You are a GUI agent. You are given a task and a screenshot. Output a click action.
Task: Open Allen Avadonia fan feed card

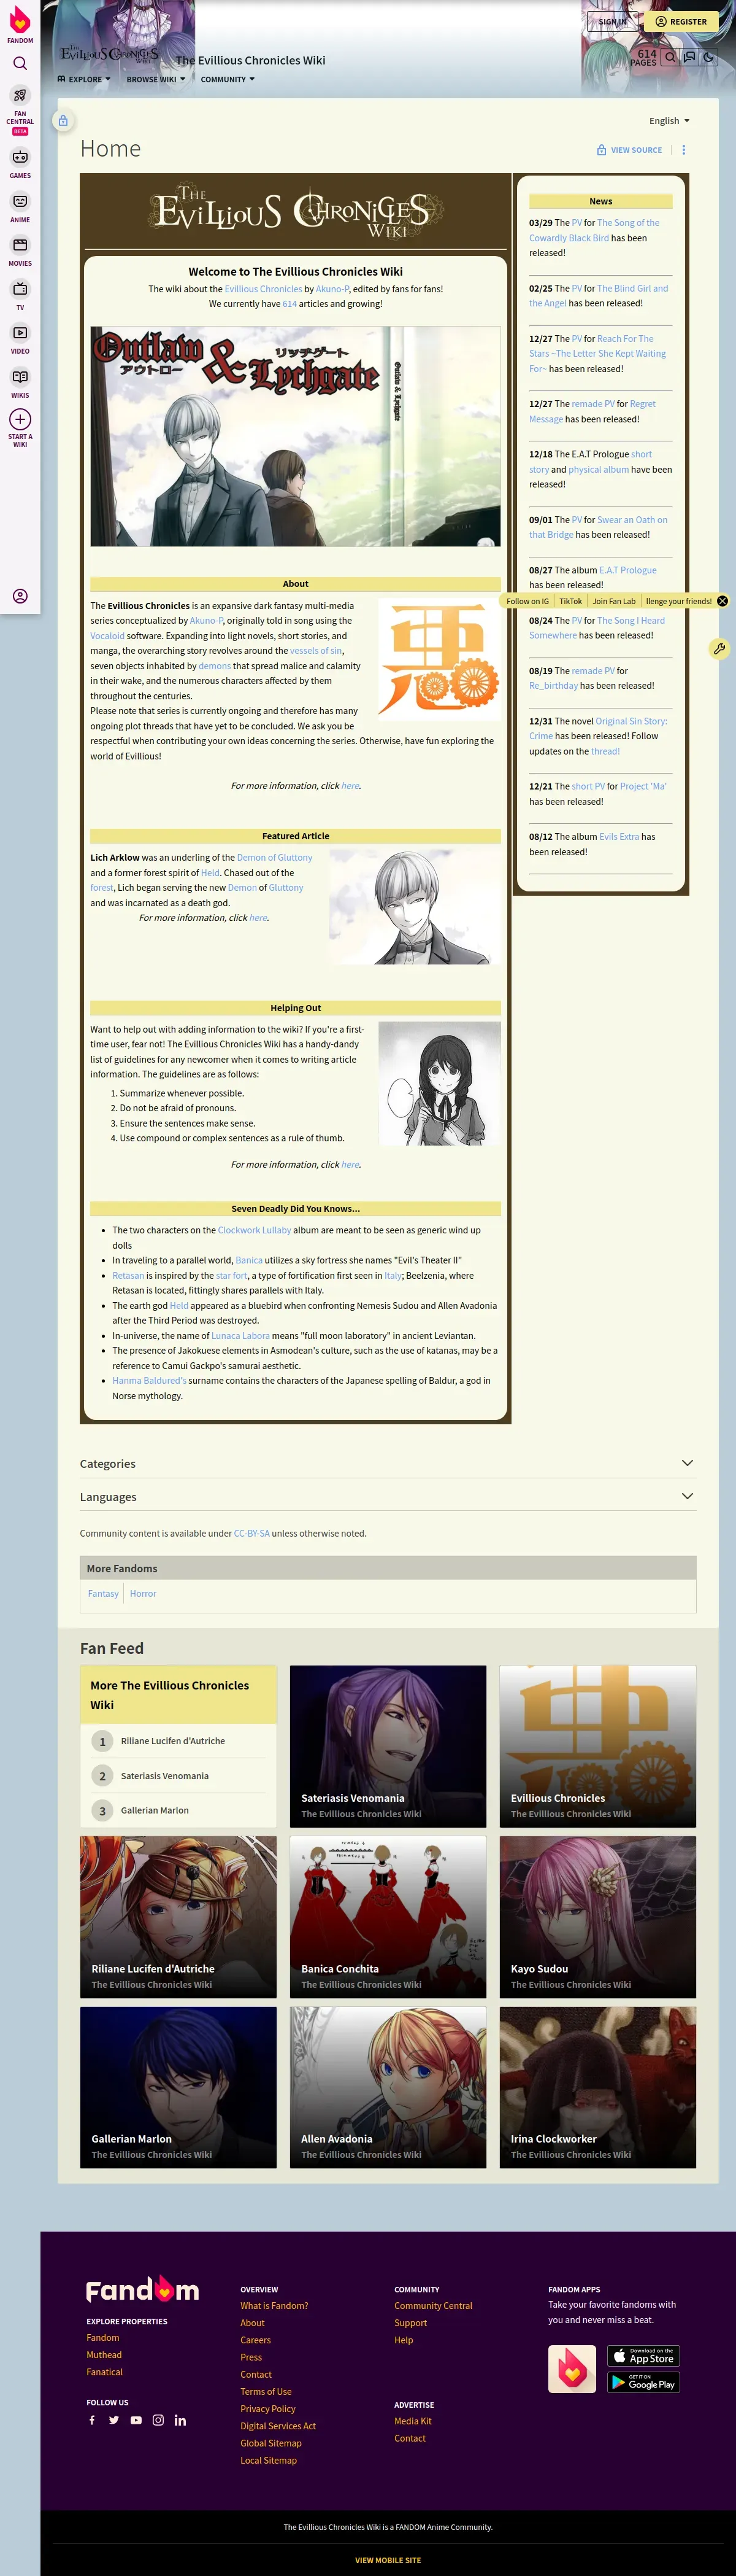click(x=388, y=2087)
